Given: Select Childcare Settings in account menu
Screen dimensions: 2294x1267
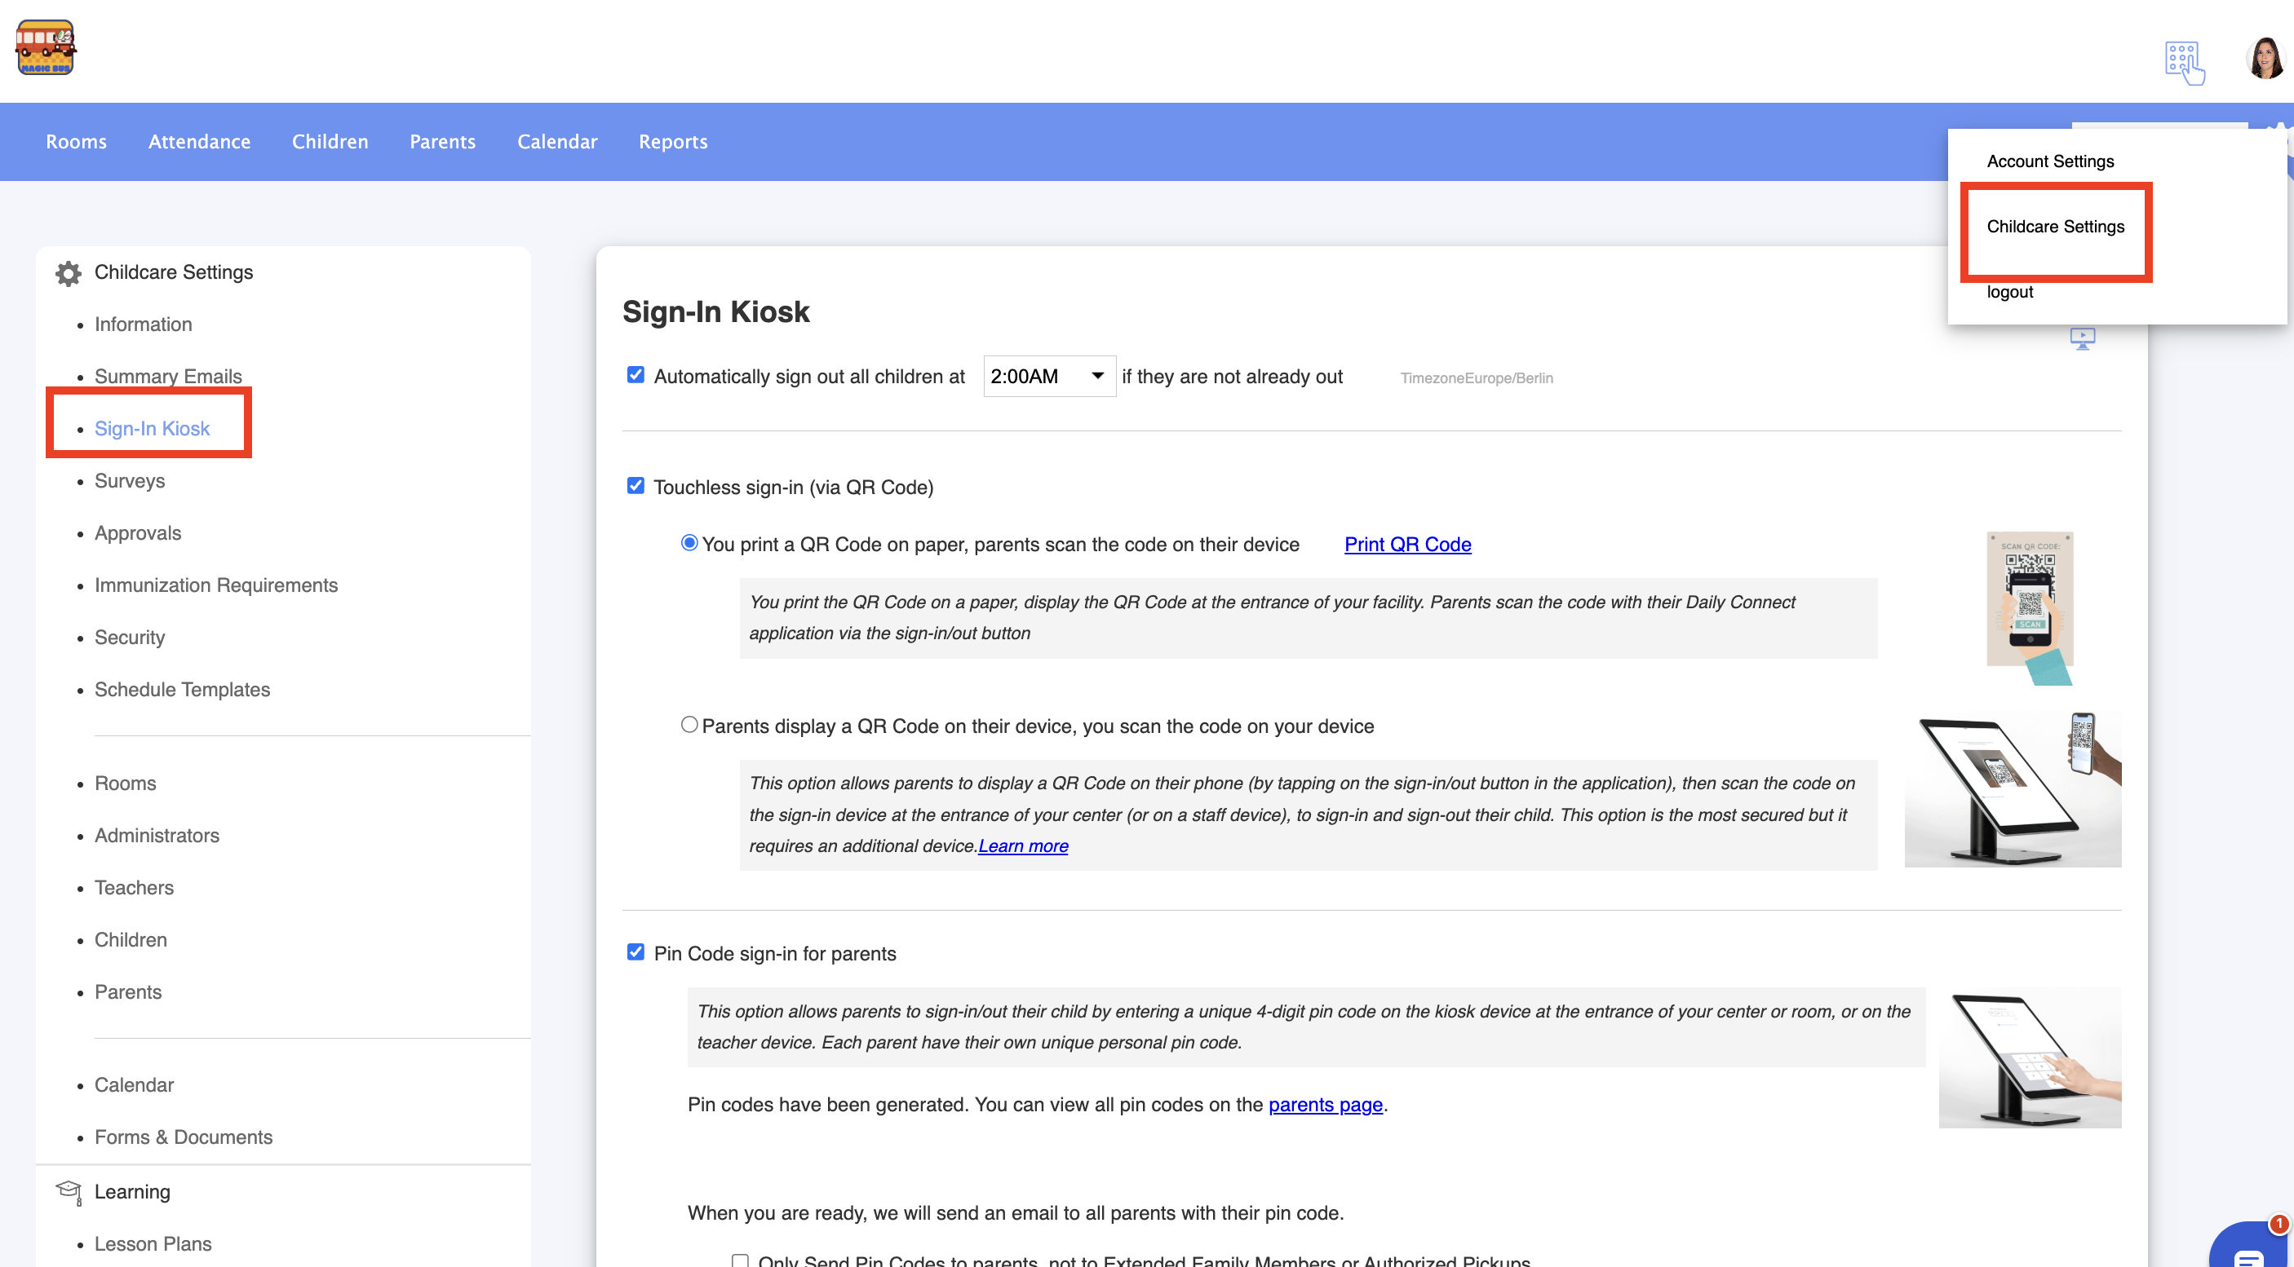Looking at the screenshot, I should pyautogui.click(x=2055, y=227).
